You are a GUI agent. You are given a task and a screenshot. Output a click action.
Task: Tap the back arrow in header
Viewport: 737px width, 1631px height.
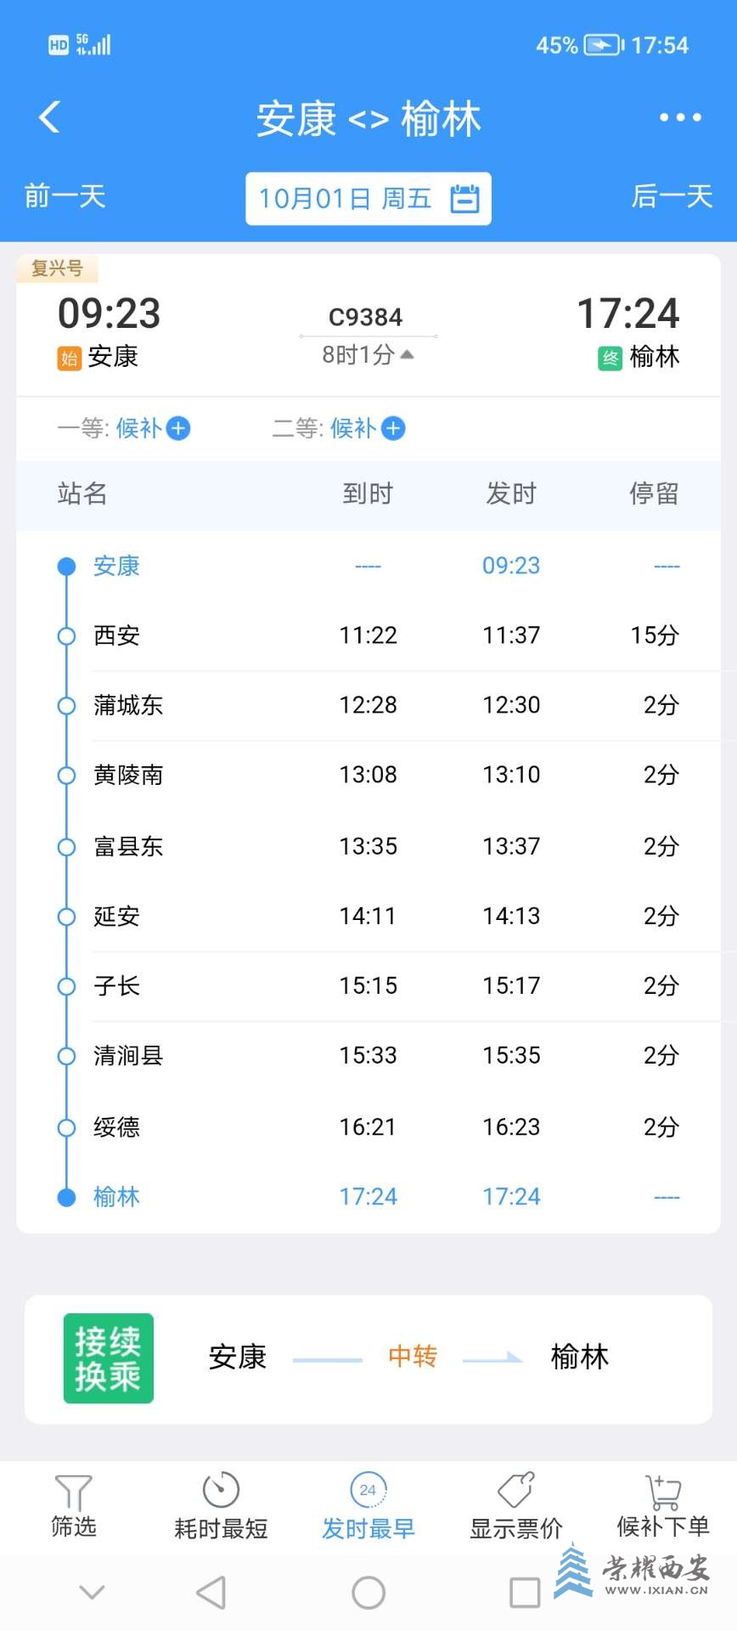pyautogui.click(x=49, y=117)
